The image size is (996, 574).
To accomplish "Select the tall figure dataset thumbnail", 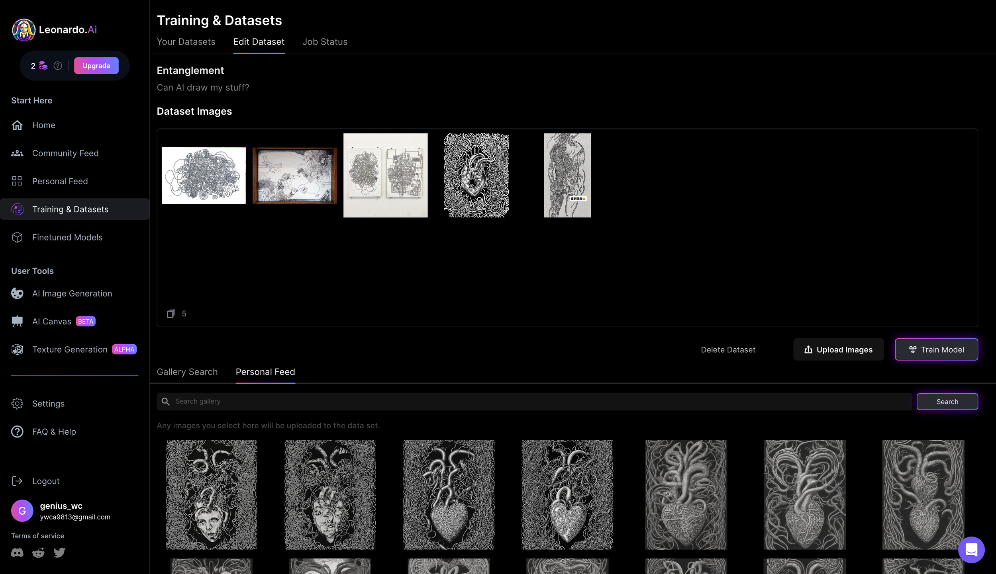I will point(567,176).
